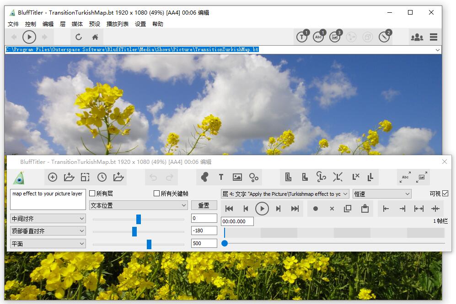Screen dimensions: 456x304
Task: Open the 媒体 menu
Action: tap(77, 24)
